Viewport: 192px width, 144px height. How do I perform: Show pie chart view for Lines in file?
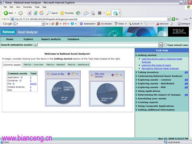tap(69, 74)
